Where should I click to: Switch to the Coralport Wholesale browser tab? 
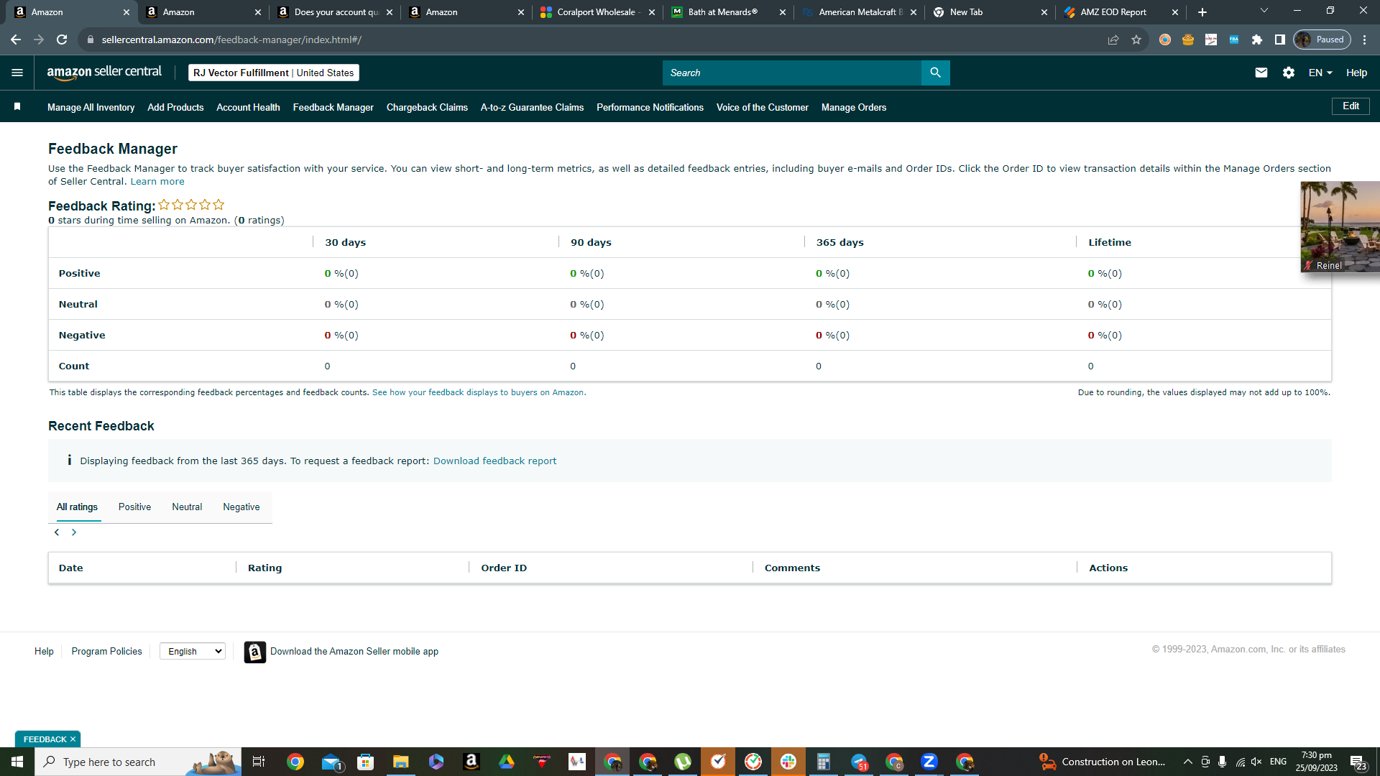coord(598,12)
